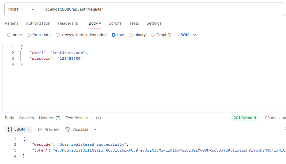Open the response history clock icon
Viewport: 286px width, 164px height.
pyautogui.click(x=98, y=118)
